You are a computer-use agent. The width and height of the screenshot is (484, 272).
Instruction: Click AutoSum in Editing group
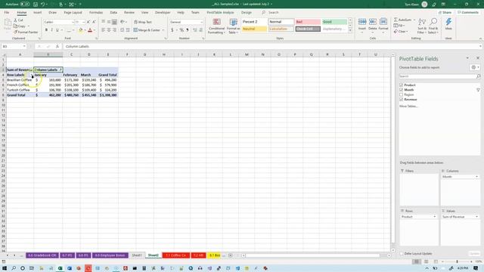click(403, 20)
